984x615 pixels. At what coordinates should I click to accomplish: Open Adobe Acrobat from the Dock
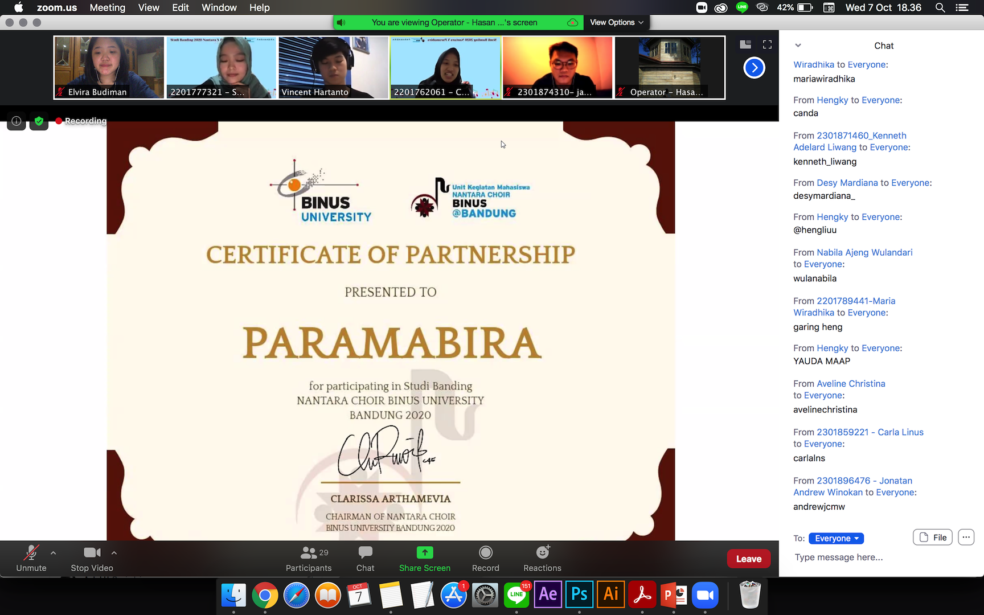tap(642, 595)
